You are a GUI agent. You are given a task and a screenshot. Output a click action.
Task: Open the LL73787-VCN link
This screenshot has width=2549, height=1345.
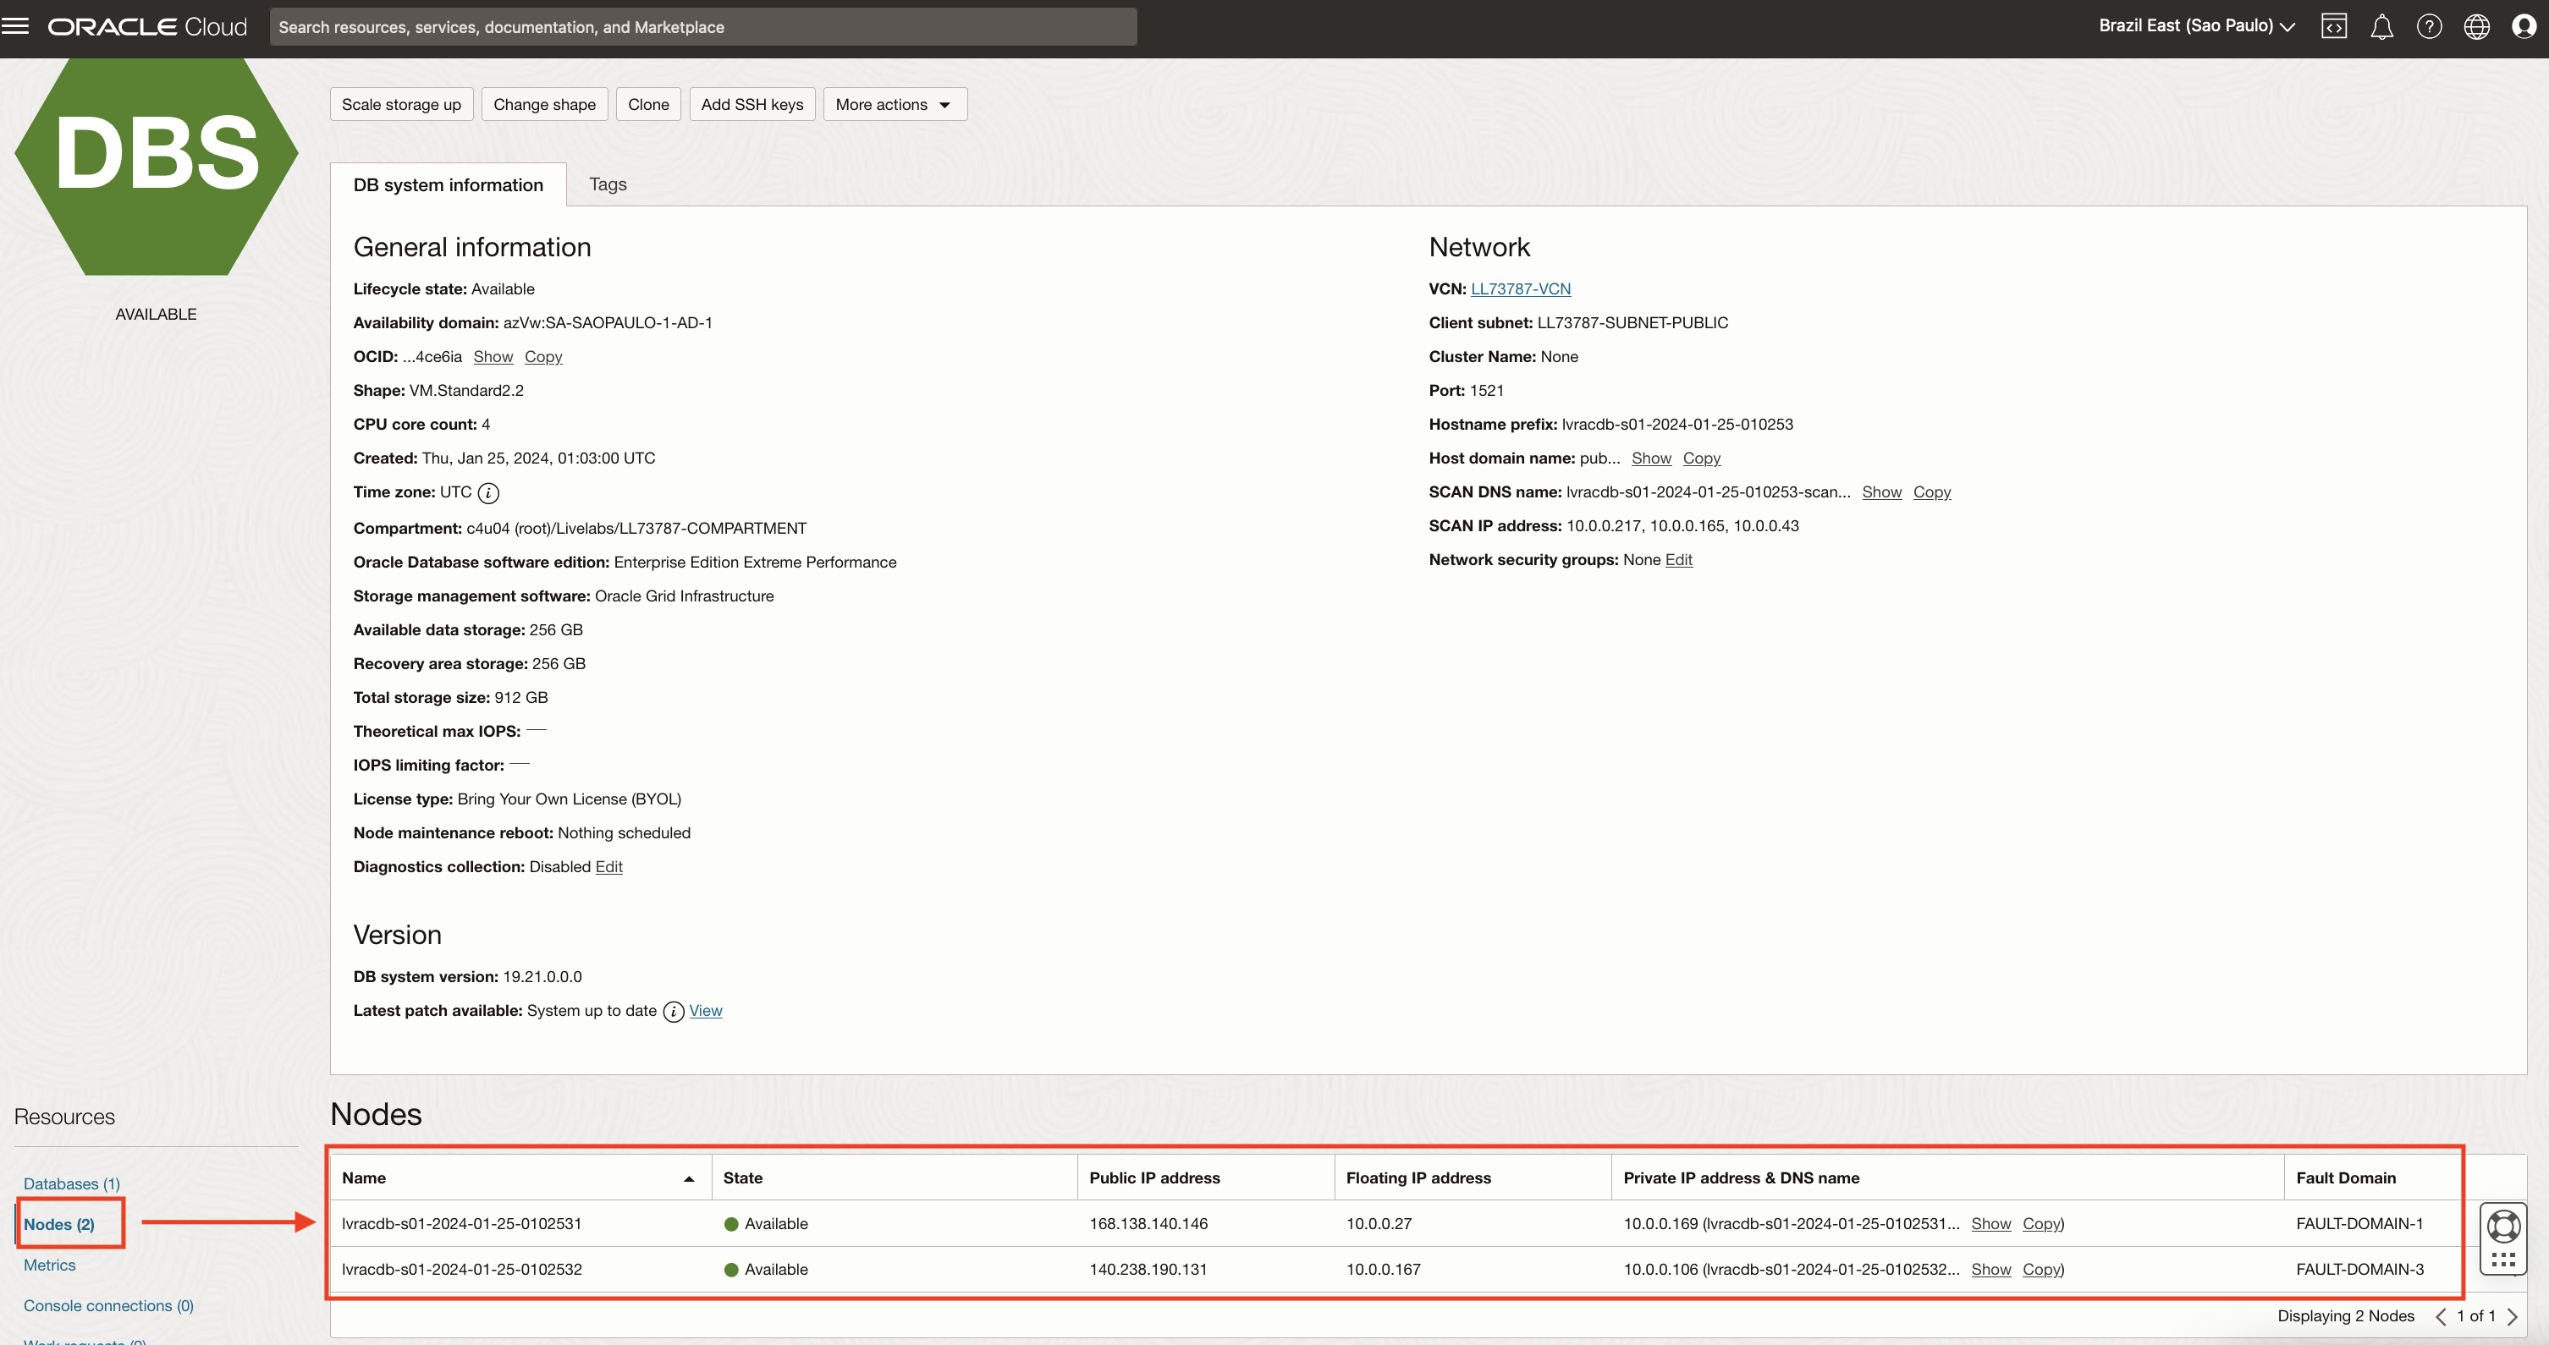(1520, 288)
